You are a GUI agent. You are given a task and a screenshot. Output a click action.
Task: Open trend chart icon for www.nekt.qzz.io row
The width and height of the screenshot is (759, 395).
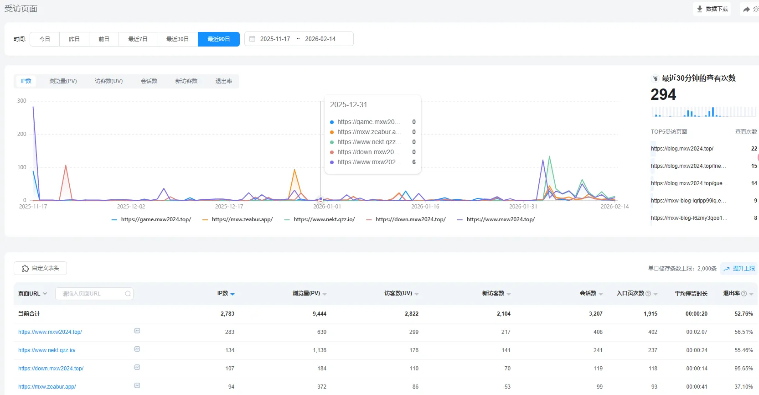pyautogui.click(x=137, y=349)
